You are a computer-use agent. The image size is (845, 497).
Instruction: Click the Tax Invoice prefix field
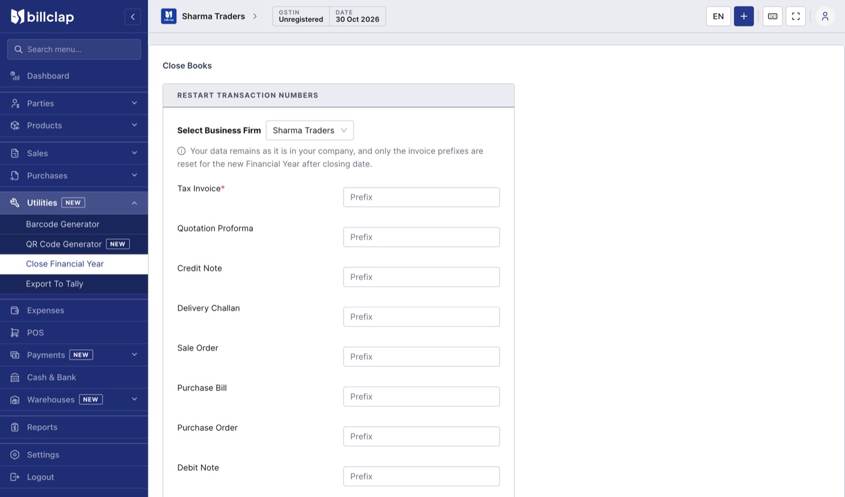(421, 197)
